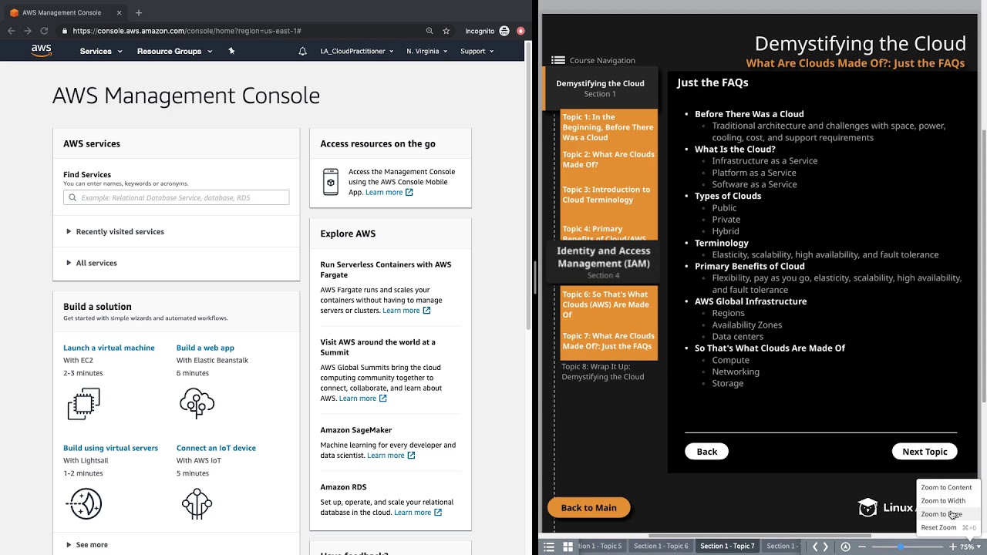Click the Next Topic button
This screenshot has height=555, width=987.
pyautogui.click(x=925, y=452)
